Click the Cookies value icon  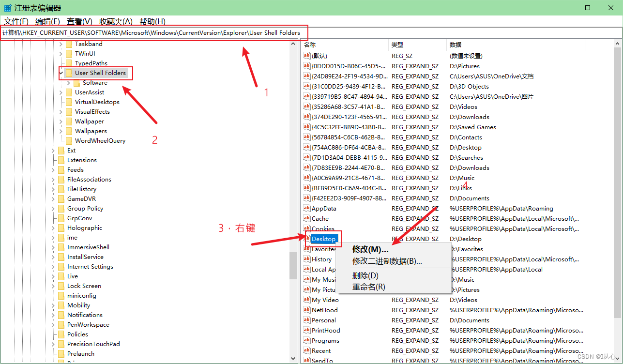click(x=307, y=228)
